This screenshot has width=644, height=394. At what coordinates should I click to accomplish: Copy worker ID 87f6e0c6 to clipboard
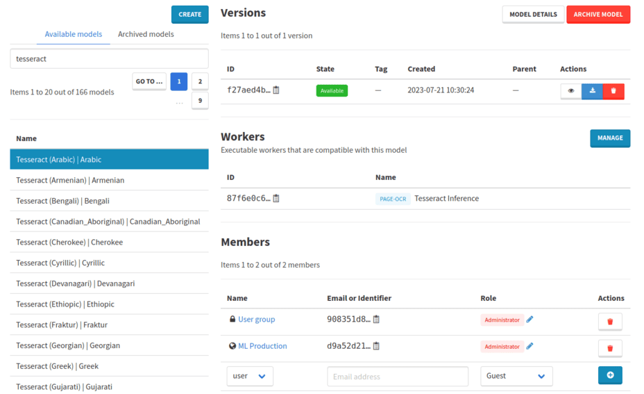(x=276, y=198)
